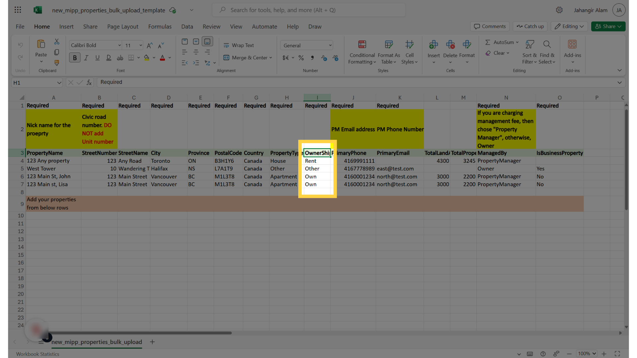Decrease decimal places icon
This screenshot has height=358, width=637.
(335, 58)
